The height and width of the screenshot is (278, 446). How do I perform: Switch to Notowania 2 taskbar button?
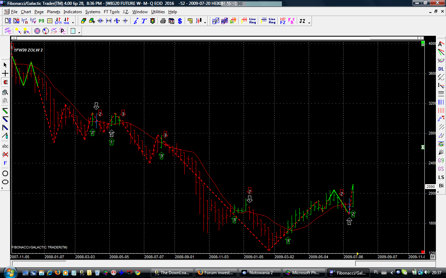coord(259,273)
